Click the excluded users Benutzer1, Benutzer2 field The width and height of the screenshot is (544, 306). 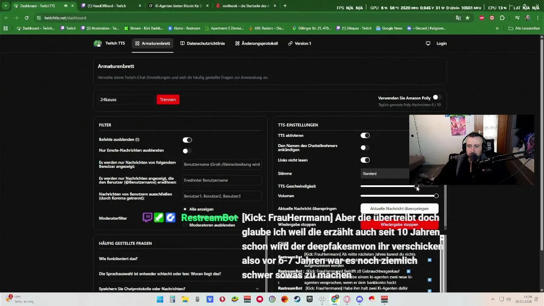pos(221,196)
